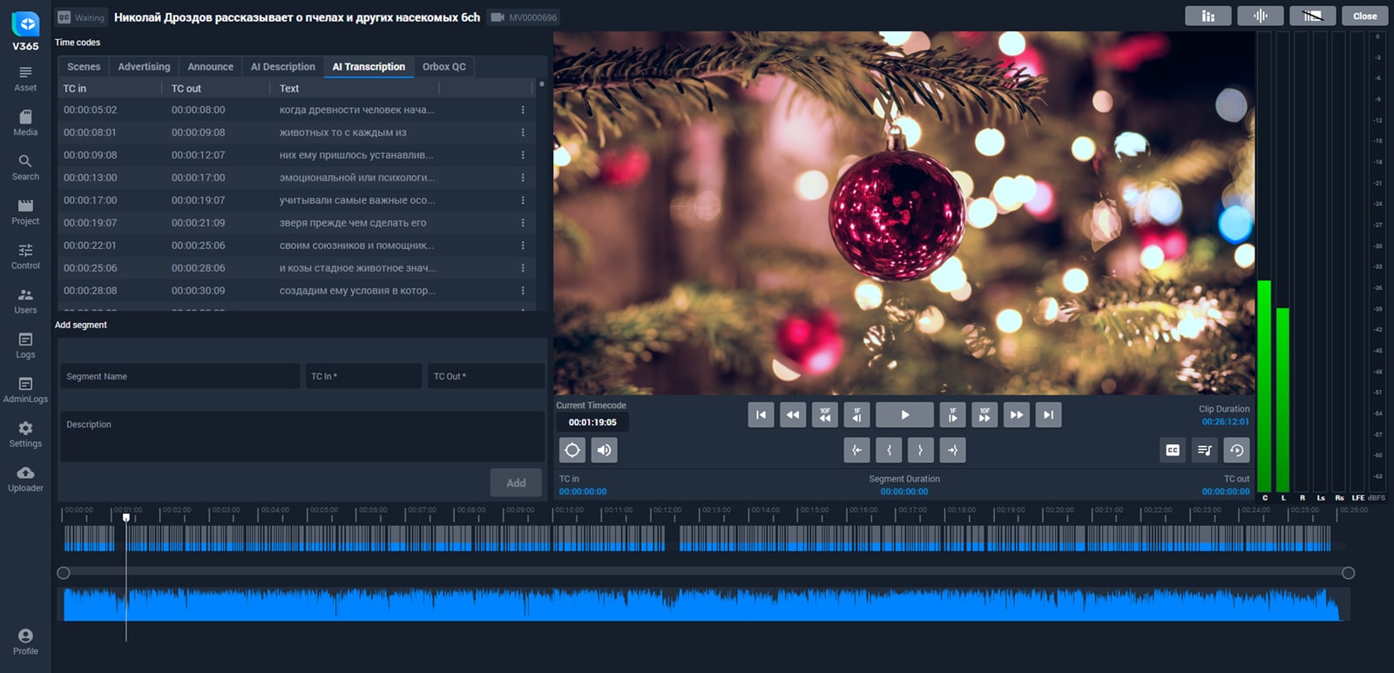The height and width of the screenshot is (673, 1394).
Task: Open the AI Description tab
Action: [283, 67]
